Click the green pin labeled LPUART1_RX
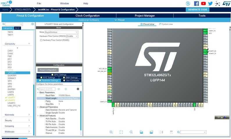231x139 pixels. pos(205,51)
